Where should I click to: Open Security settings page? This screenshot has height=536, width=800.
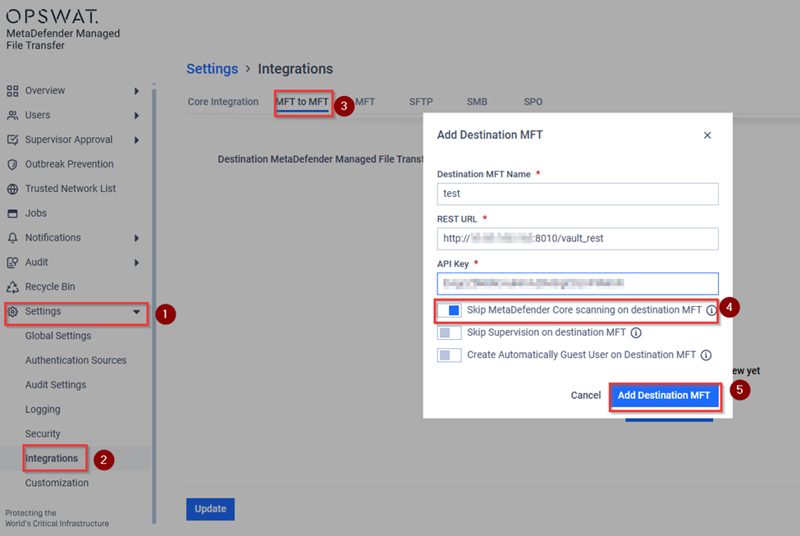pyautogui.click(x=43, y=434)
